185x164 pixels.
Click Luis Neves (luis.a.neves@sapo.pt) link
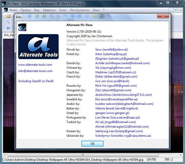[x=118, y=118]
